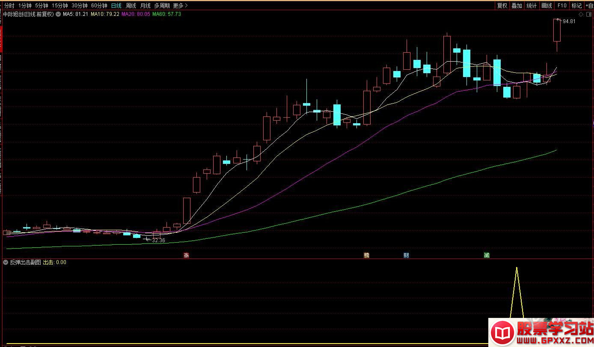Click the diamond icon in chart corner
Screen dimensions: 594x347
coord(581,14)
